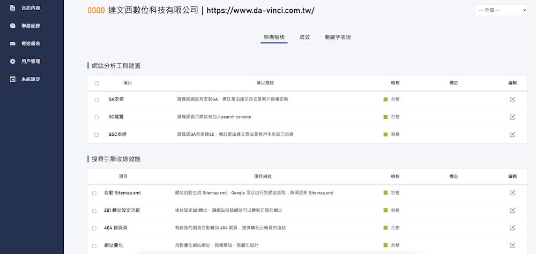Click the https://www.da-vinci.com.tw/ URL in the title

tap(260, 11)
